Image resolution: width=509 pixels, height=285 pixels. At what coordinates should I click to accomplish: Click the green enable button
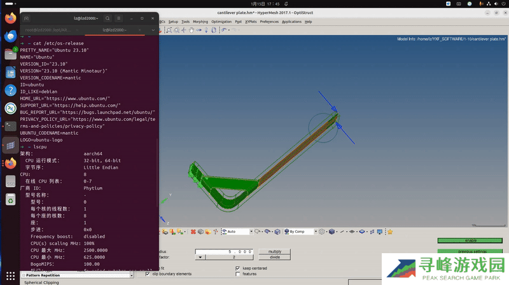point(470,240)
